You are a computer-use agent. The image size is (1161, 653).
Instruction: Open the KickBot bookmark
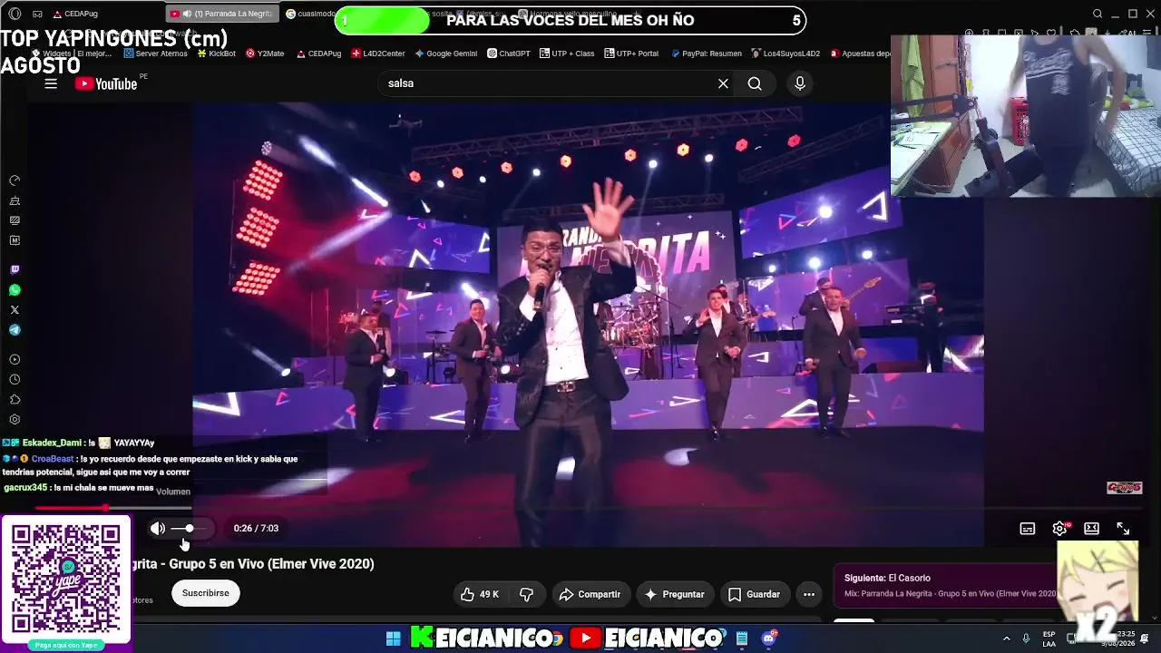click(x=215, y=54)
